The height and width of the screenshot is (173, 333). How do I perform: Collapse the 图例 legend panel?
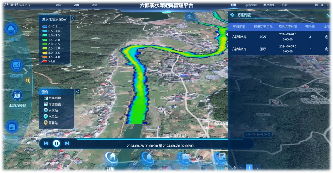tap(77, 91)
